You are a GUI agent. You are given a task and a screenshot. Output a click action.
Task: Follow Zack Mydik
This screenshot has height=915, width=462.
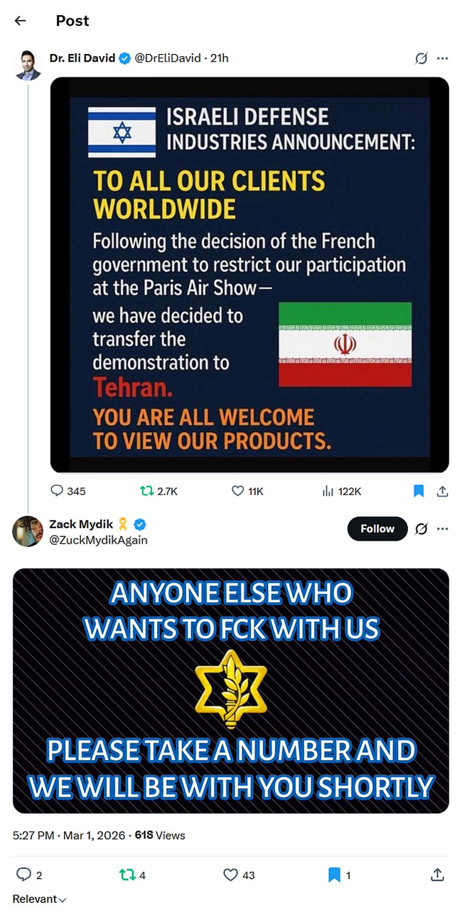[376, 529]
